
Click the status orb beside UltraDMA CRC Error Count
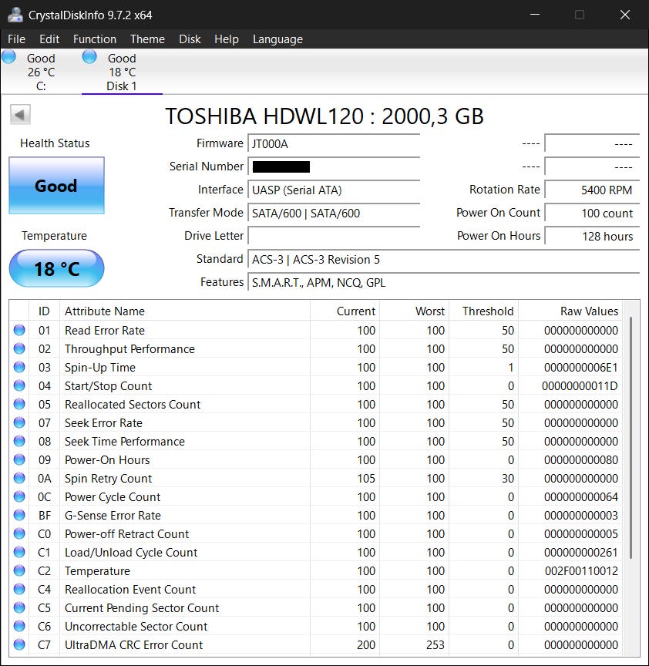(x=19, y=645)
